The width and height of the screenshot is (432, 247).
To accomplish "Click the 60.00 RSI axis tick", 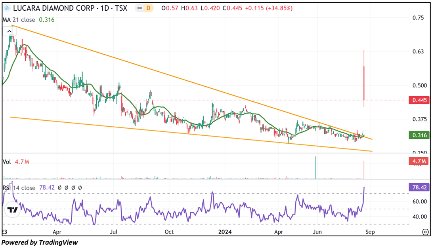I will pos(420,201).
